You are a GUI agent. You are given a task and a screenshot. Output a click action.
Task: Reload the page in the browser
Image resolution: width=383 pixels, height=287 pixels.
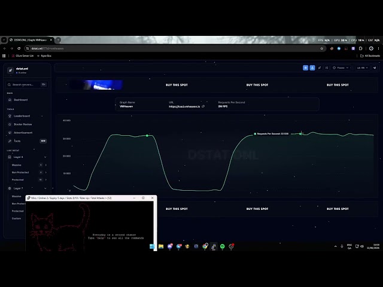[19, 48]
